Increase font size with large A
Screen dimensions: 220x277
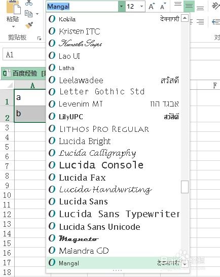coord(152,7)
